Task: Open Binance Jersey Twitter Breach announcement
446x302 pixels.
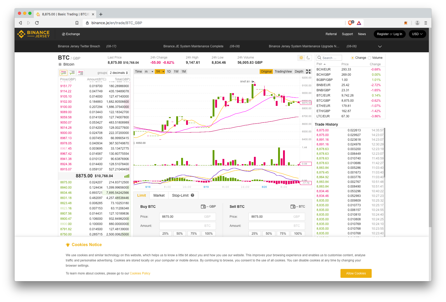Action: (79, 46)
